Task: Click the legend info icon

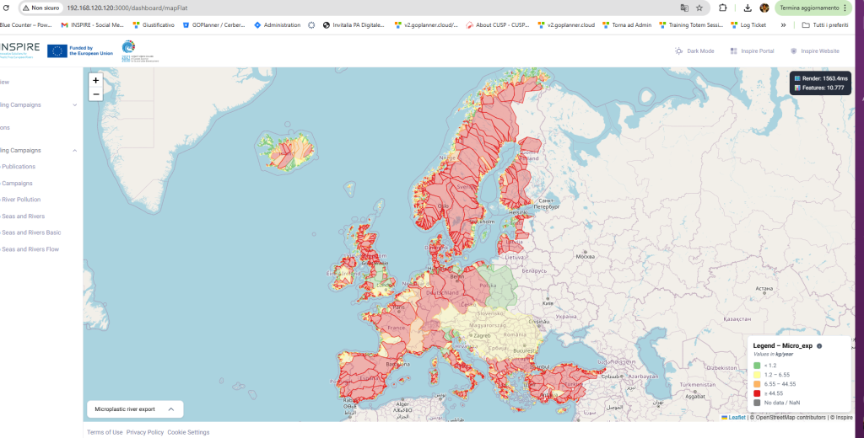Action: point(819,346)
